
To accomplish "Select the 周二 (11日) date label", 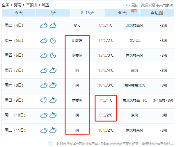I will point(15,130).
